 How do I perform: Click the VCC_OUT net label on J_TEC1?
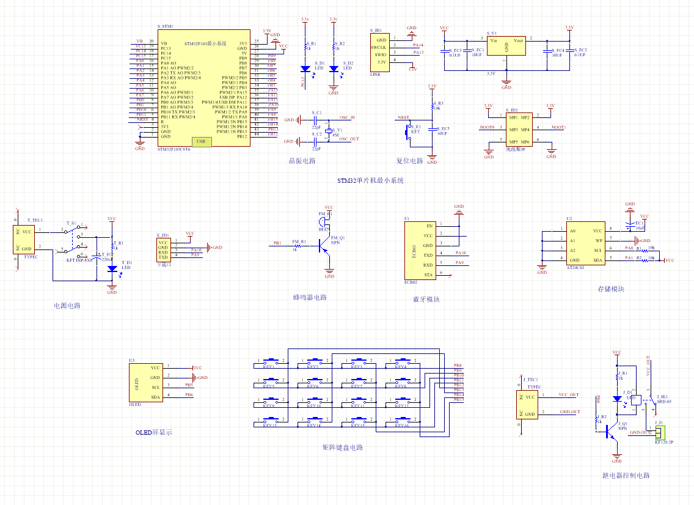coord(569,395)
